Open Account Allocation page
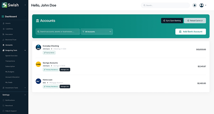The width and height of the screenshot is (214, 114). click(12, 77)
